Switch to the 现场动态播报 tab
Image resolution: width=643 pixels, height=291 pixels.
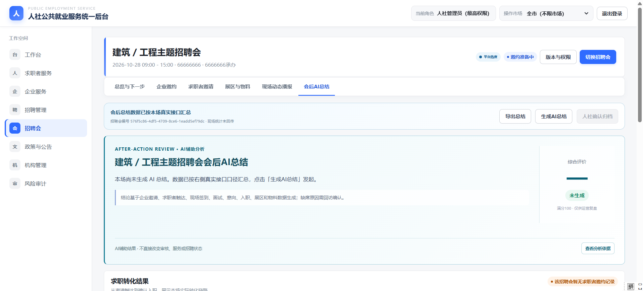point(277,86)
